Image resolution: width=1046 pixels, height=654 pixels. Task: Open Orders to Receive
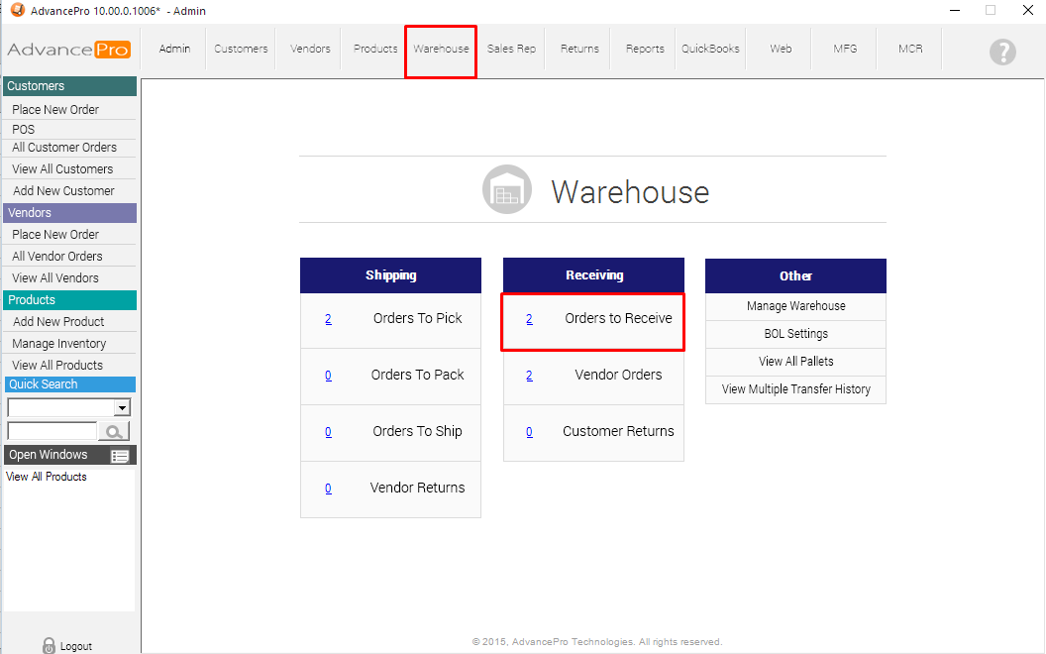pos(618,318)
